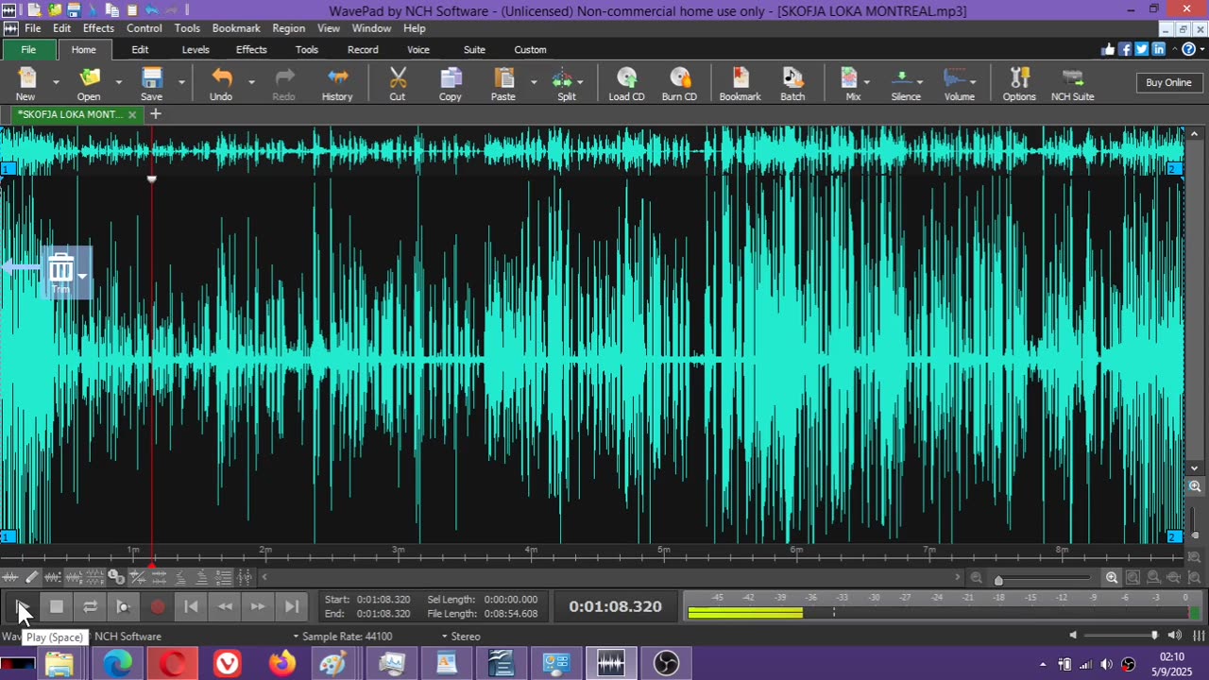Expand the Save button dropdown arrow
This screenshot has height=680, width=1209.
[x=181, y=82]
